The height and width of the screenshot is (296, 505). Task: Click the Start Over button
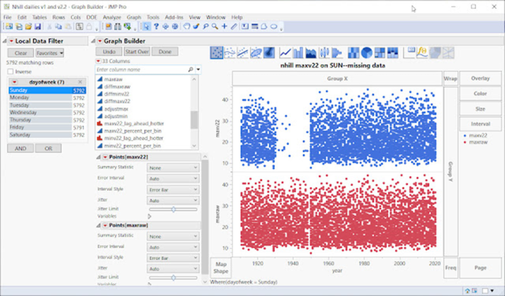click(137, 52)
